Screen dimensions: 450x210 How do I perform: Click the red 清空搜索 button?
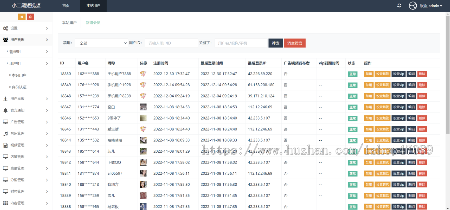295,43
